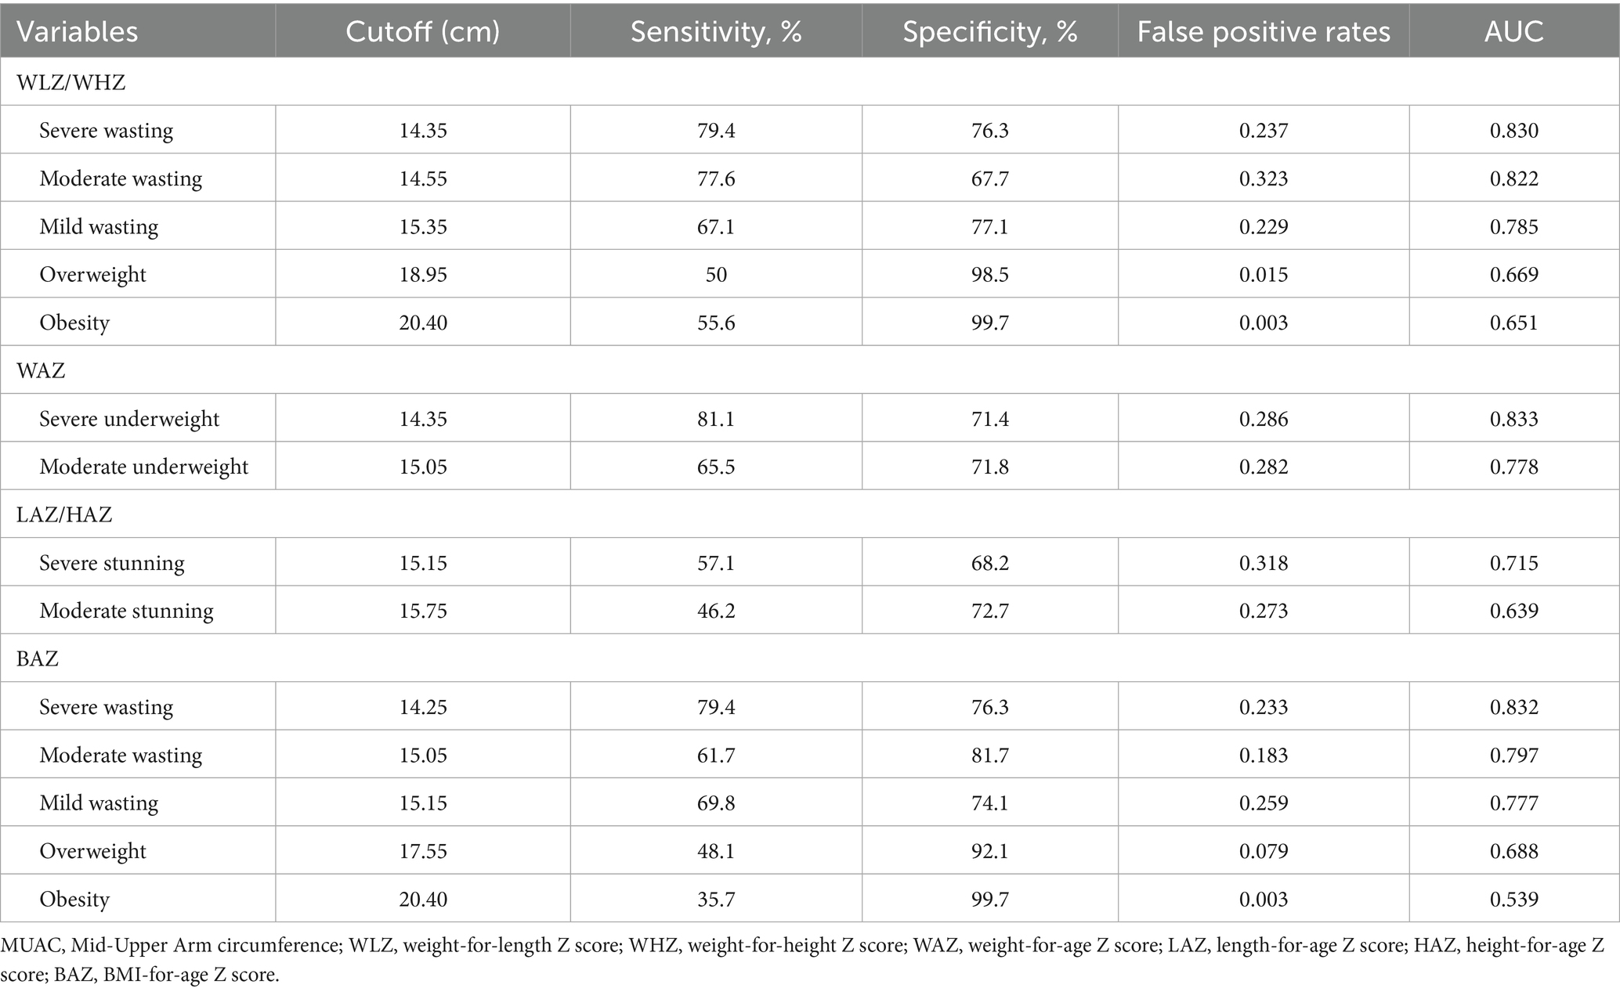Click the Variables column header
The width and height of the screenshot is (1620, 992).
pos(78,31)
